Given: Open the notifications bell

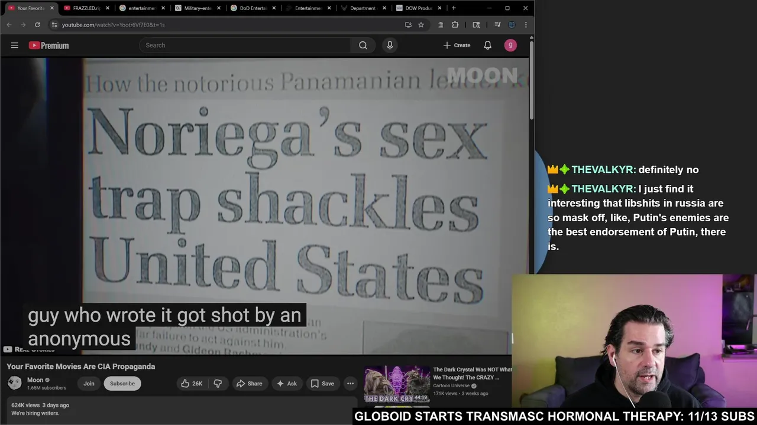Looking at the screenshot, I should tap(487, 45).
